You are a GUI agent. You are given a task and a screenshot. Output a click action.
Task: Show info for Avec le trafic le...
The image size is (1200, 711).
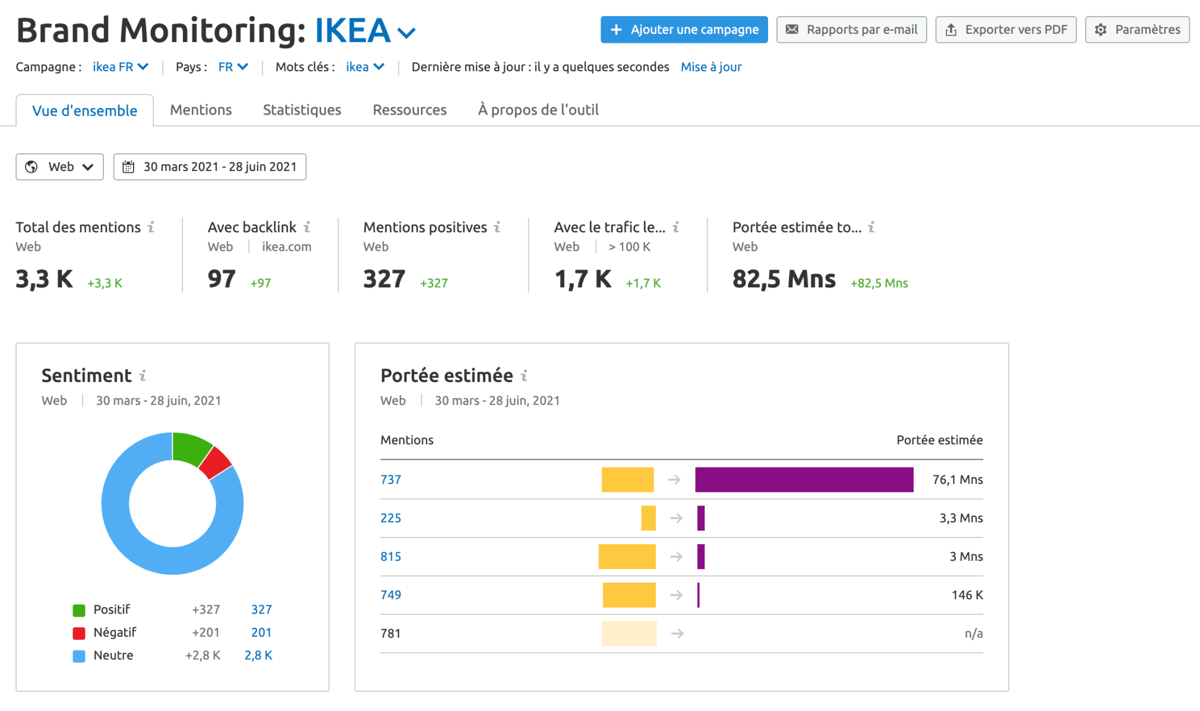click(676, 227)
